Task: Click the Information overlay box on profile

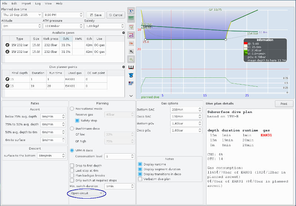Action: tap(265, 50)
